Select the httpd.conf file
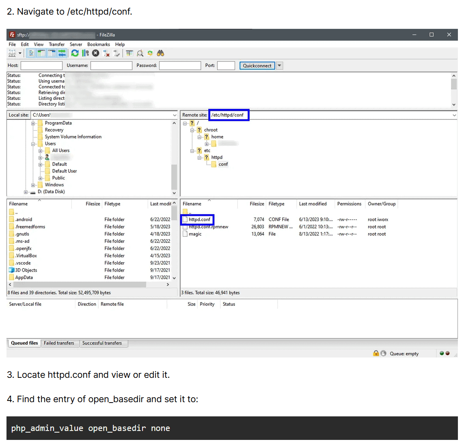This screenshot has width=464, height=446. (199, 220)
